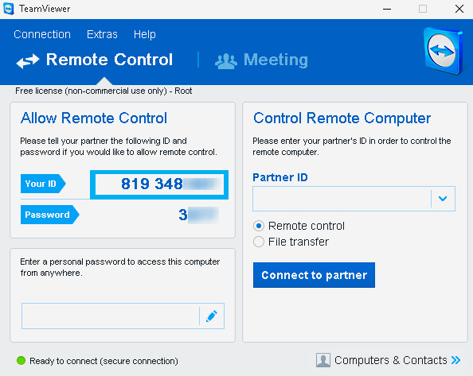Click the pencil icon for personal password
Viewport: 473px width, 376px height.
pos(212,316)
